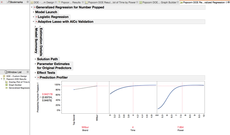
Task: Select DOE - Custom Design in Window List
Action: pos(17,76)
